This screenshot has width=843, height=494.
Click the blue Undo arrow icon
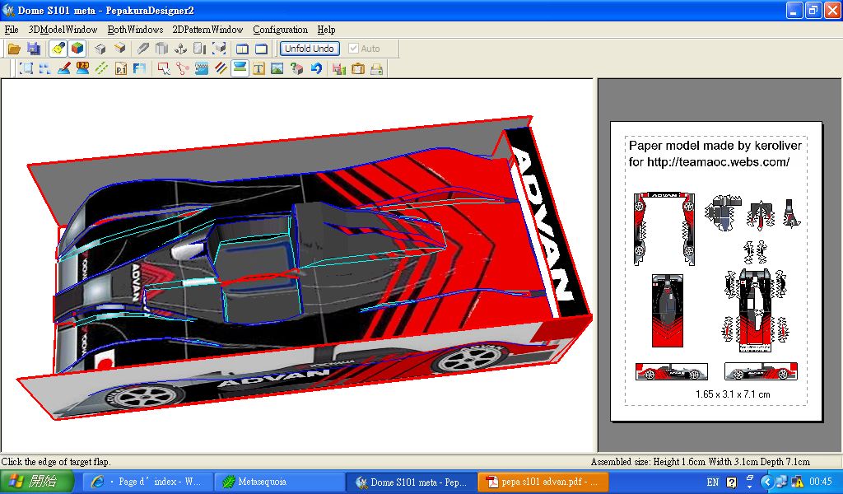pos(316,69)
